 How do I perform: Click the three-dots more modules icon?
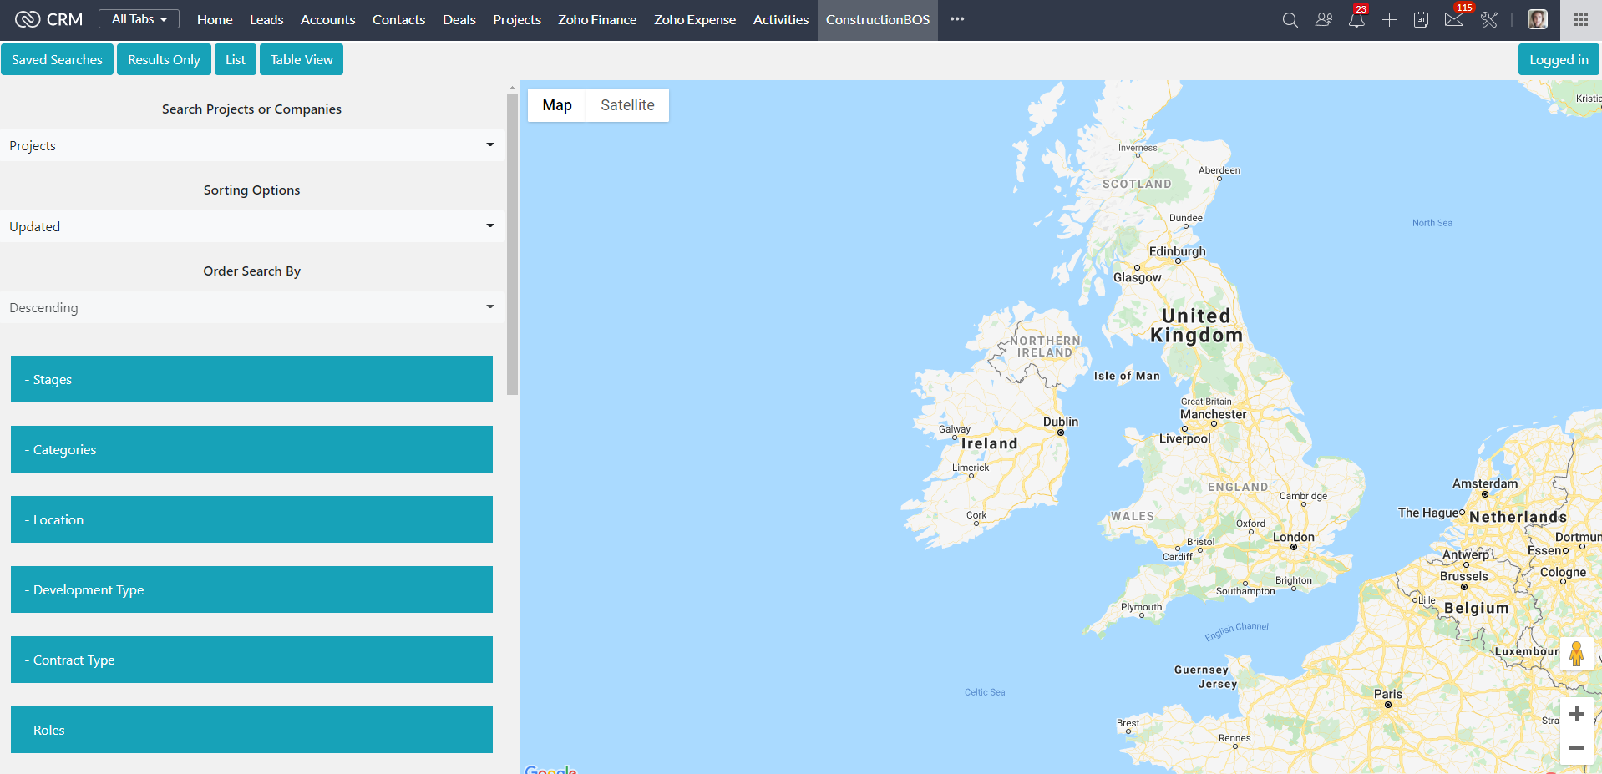(x=957, y=19)
